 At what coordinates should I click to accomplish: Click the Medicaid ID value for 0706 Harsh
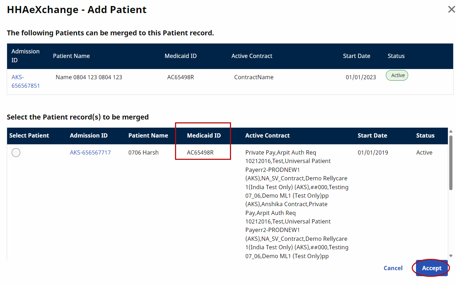(200, 152)
